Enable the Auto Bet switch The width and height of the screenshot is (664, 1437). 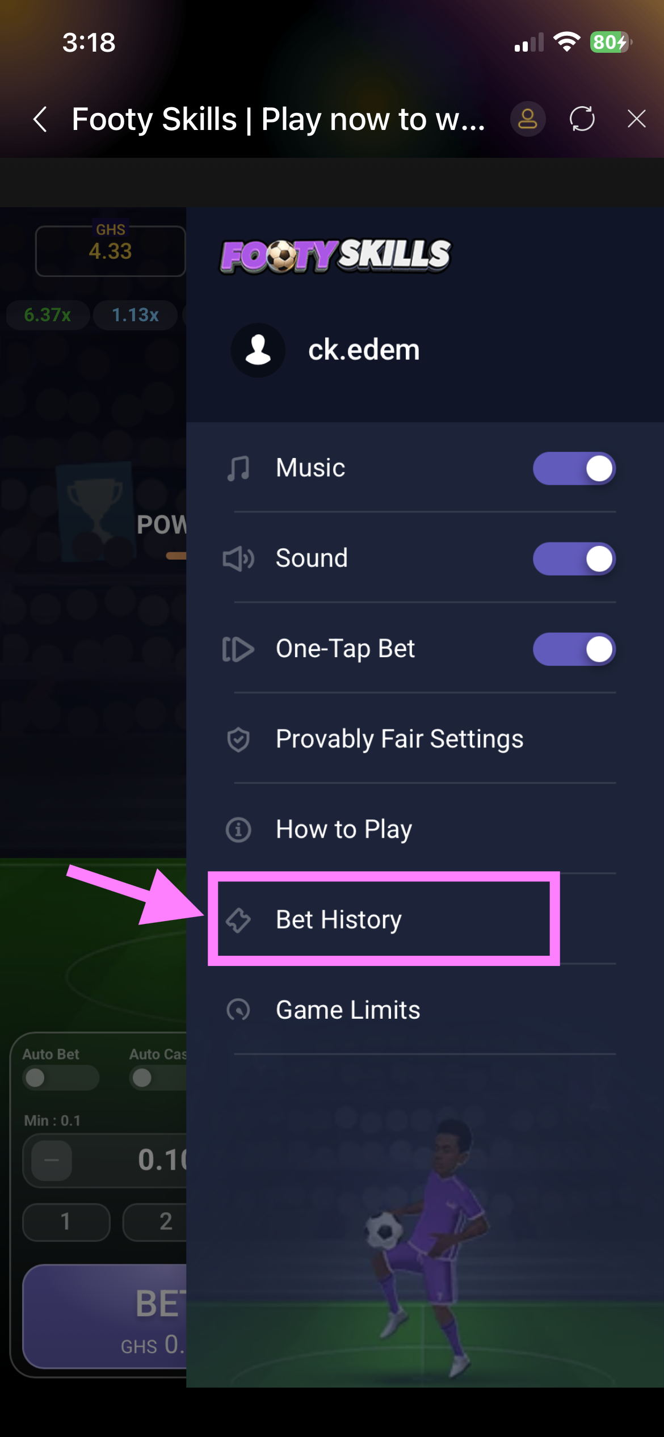click(61, 1077)
